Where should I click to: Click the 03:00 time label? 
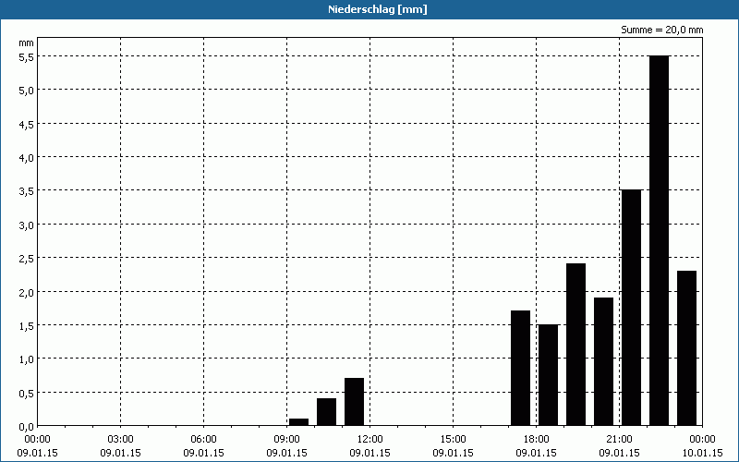[x=121, y=440]
